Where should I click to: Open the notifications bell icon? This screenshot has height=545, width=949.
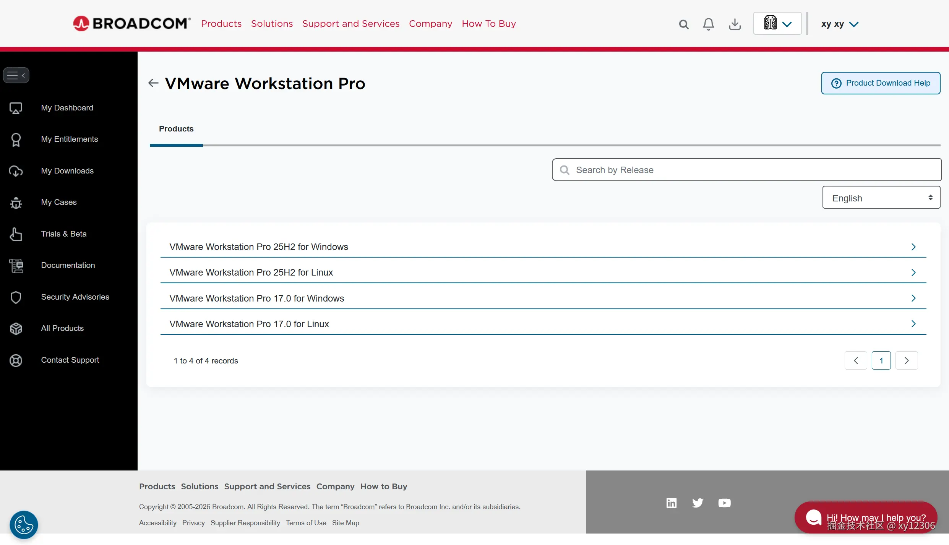pyautogui.click(x=708, y=24)
